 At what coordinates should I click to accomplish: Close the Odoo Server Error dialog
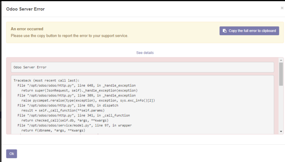pos(282,8)
